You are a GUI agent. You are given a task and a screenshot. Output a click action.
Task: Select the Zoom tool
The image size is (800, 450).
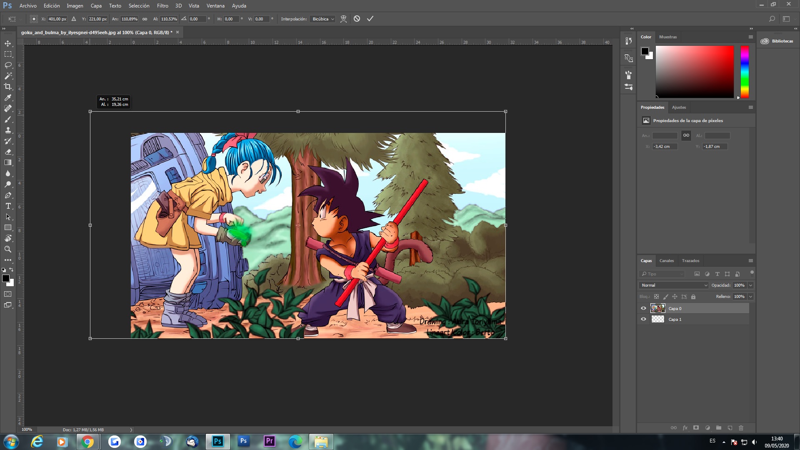pyautogui.click(x=8, y=249)
